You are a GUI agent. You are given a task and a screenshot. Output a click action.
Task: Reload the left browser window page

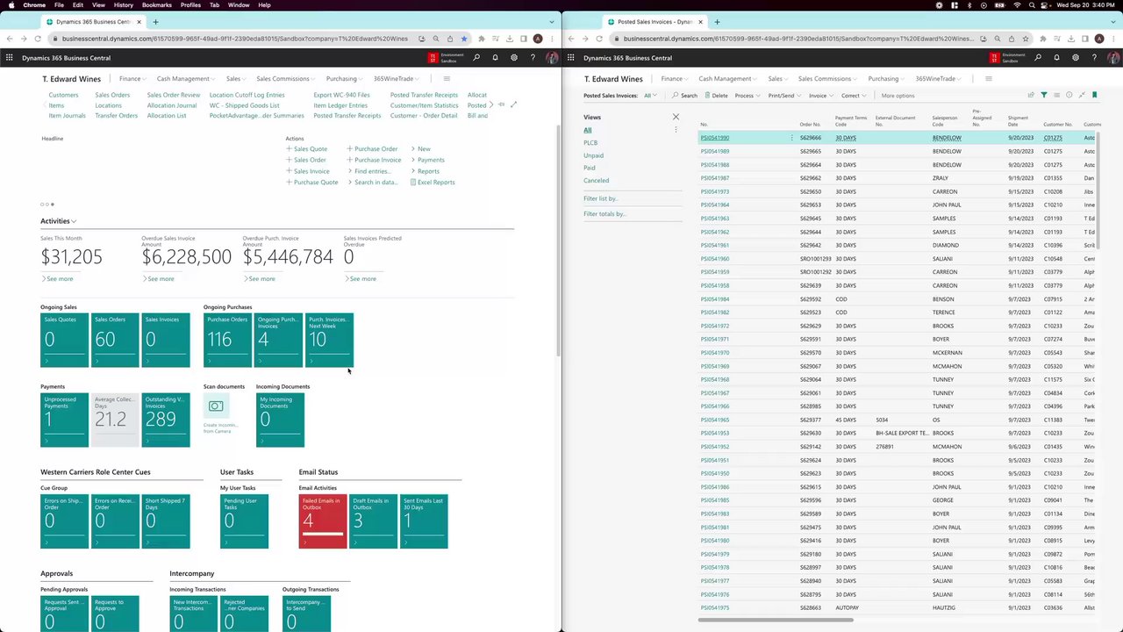click(x=38, y=39)
